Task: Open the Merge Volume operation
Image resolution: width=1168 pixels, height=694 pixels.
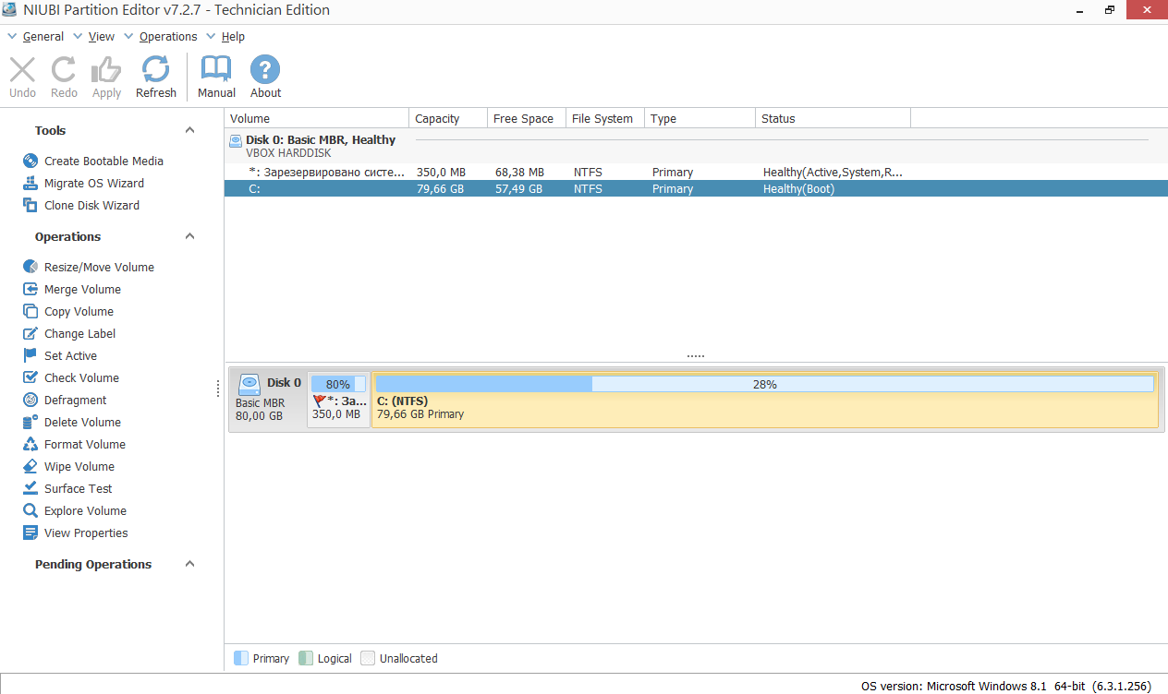Action: tap(82, 289)
